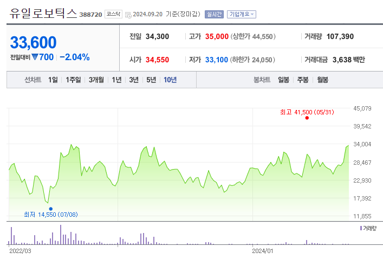Switch to the 1년 chart range
383x259 pixels.
pos(117,80)
